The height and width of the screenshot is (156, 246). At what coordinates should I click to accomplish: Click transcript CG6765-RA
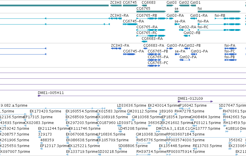147,27
